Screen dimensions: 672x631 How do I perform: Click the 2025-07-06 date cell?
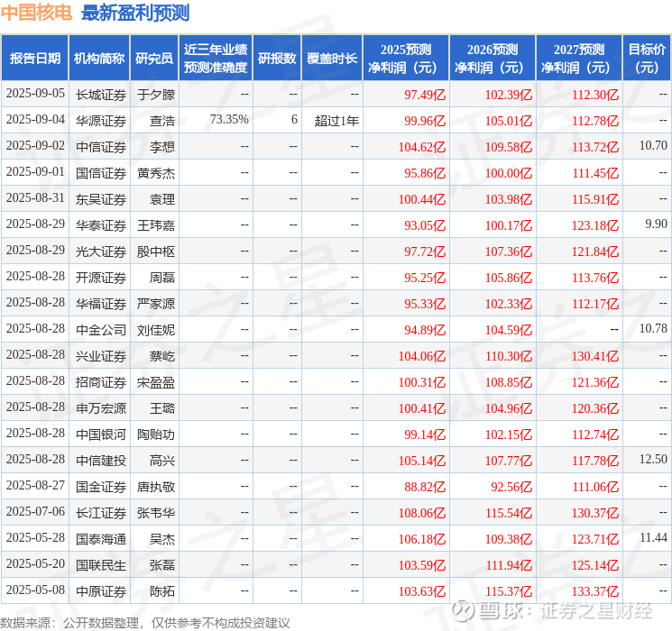[x=35, y=511]
